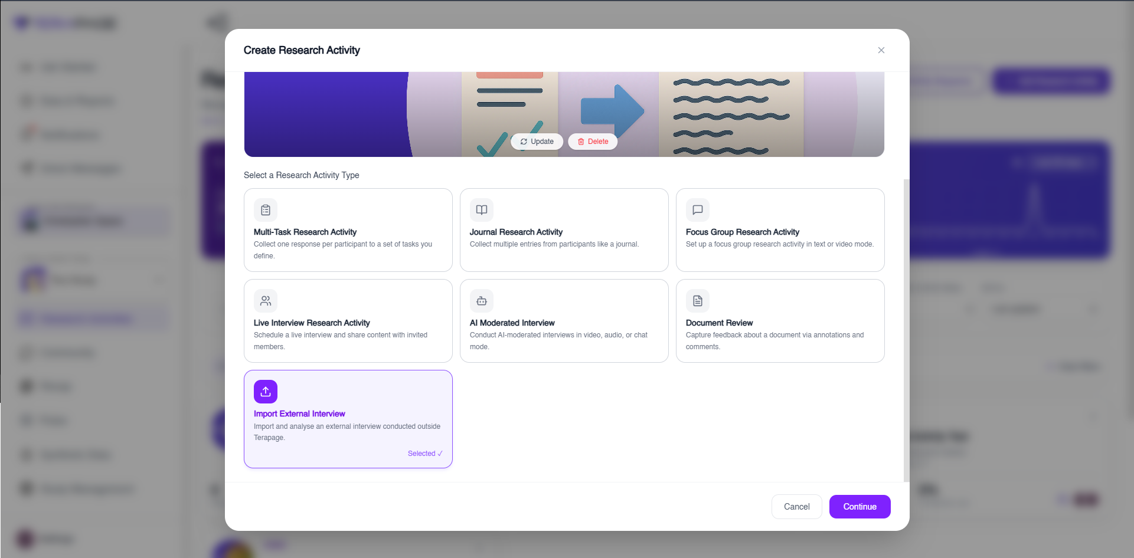The height and width of the screenshot is (558, 1134).
Task: Click the AI Moderated Interview robot icon
Action: (482, 301)
